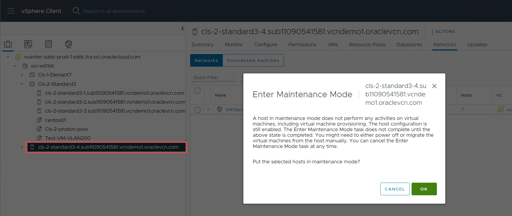Confirm maintenance mode with OK
Screen dimensions: 512x216
[424, 189]
